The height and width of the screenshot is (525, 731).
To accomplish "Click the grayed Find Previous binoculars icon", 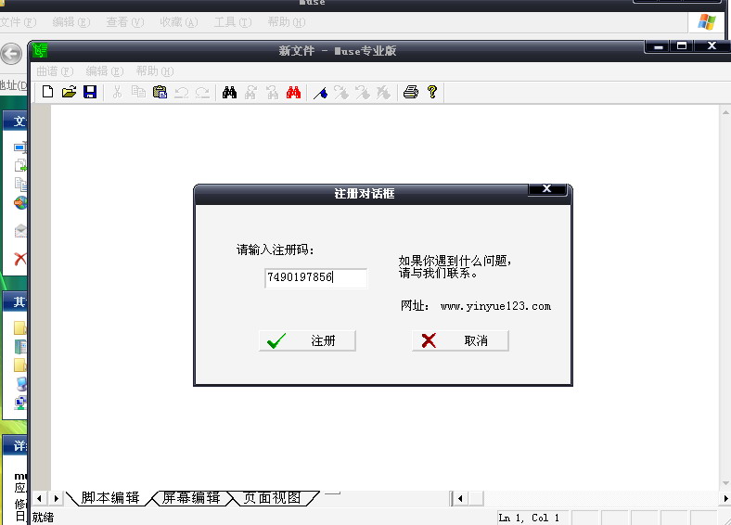I will click(x=272, y=92).
